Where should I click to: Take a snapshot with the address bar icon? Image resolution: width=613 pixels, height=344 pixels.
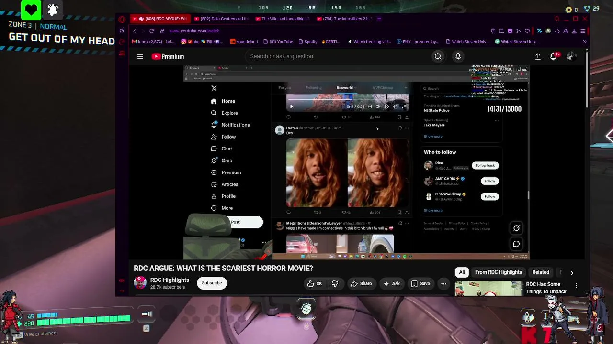pyautogui.click(x=501, y=31)
